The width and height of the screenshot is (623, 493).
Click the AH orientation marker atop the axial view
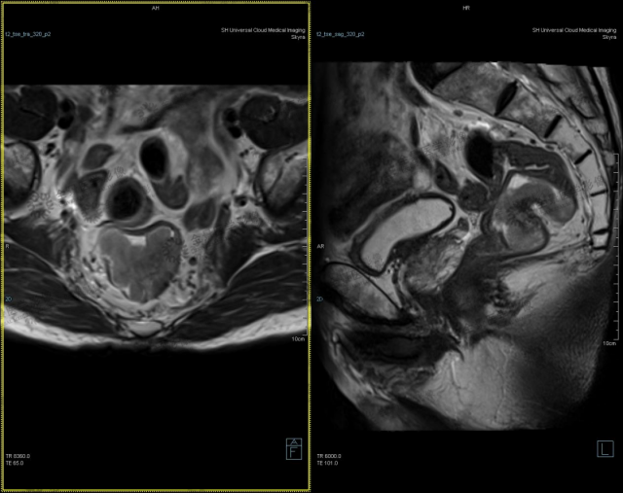click(156, 7)
